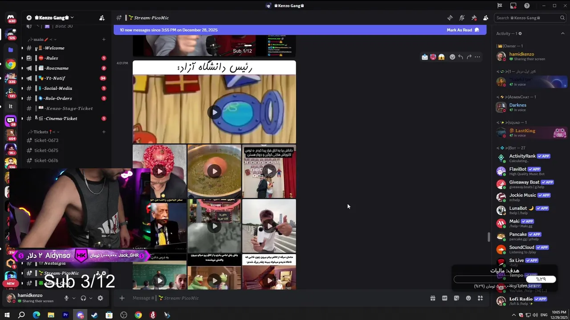The image size is (570, 320).
Task: Open the Help question mark icon
Action: [x=527, y=6]
